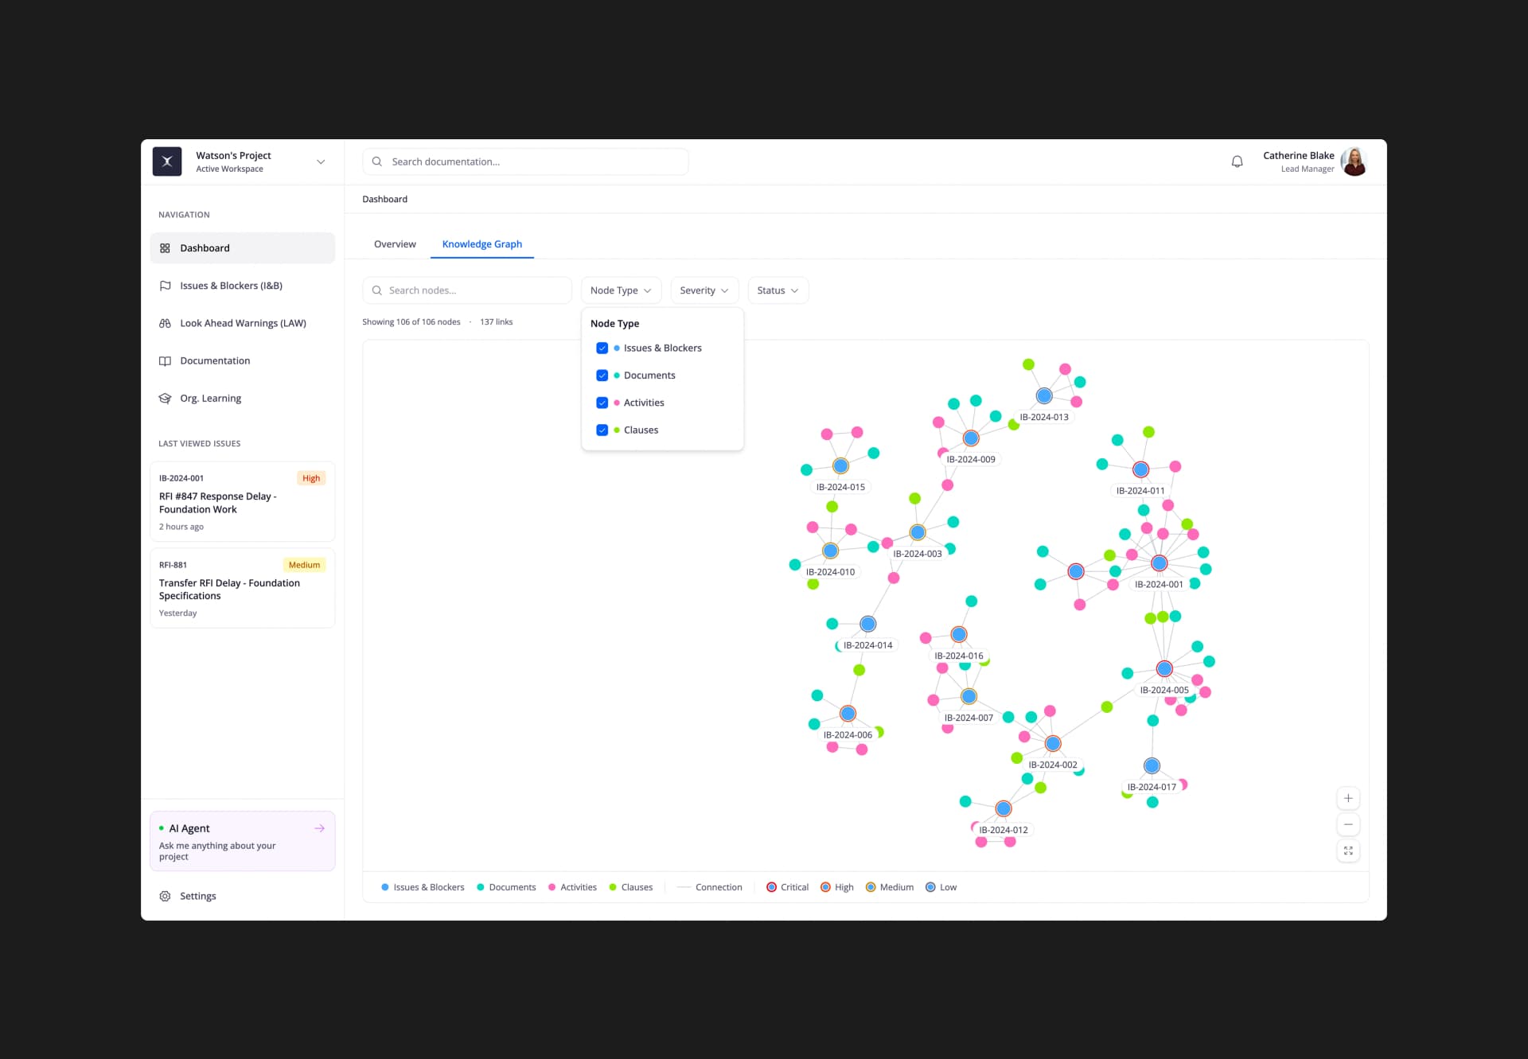This screenshot has width=1528, height=1059.
Task: Uncheck the Activities node type checkbox
Action: (x=602, y=403)
